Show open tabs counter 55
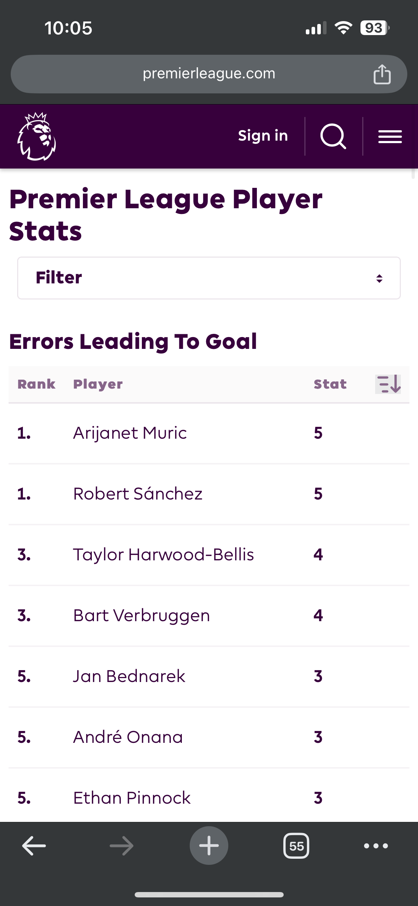 coord(296,846)
